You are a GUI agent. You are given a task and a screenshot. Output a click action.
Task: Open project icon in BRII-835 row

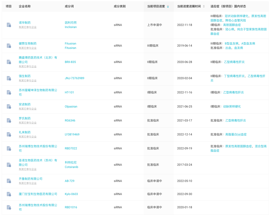(x=9, y=62)
